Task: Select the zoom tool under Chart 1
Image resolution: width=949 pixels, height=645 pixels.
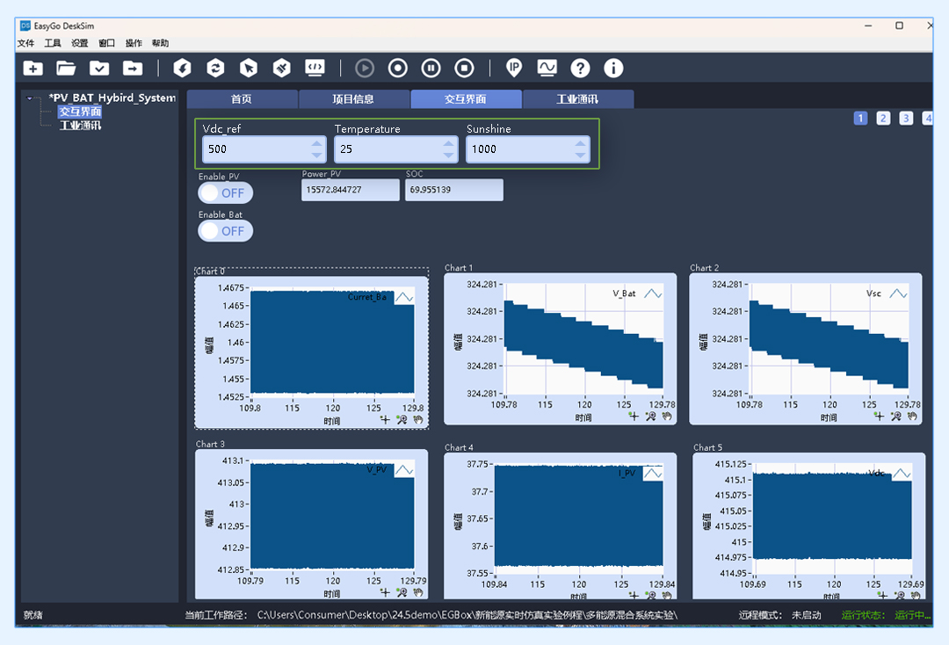Action: (x=650, y=417)
